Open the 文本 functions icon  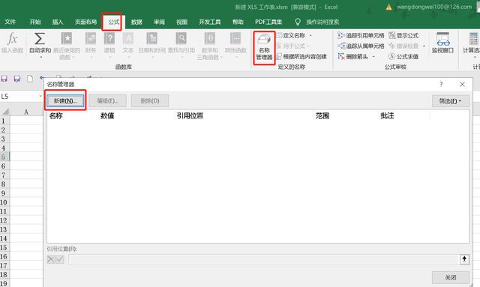[x=128, y=39]
